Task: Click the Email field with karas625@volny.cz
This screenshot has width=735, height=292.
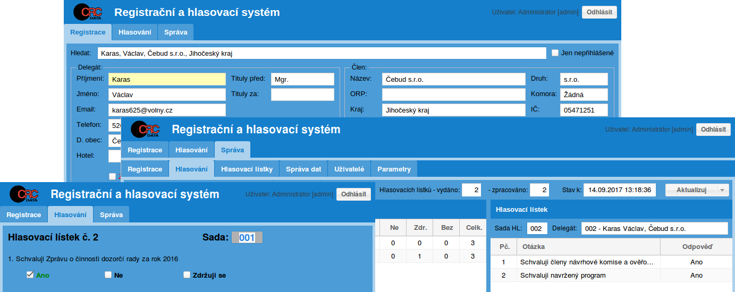Action: (x=167, y=110)
